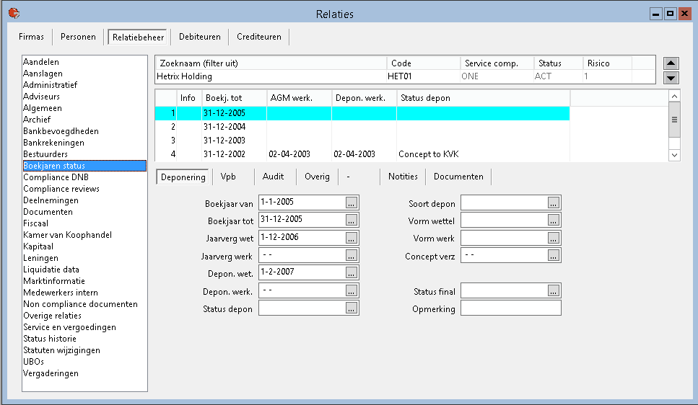Switch to the Firmas tab
Image resolution: width=698 pixels, height=405 pixels.
[31, 37]
